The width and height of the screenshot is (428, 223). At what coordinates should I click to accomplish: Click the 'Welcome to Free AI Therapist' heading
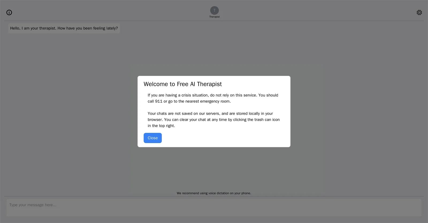tap(183, 84)
